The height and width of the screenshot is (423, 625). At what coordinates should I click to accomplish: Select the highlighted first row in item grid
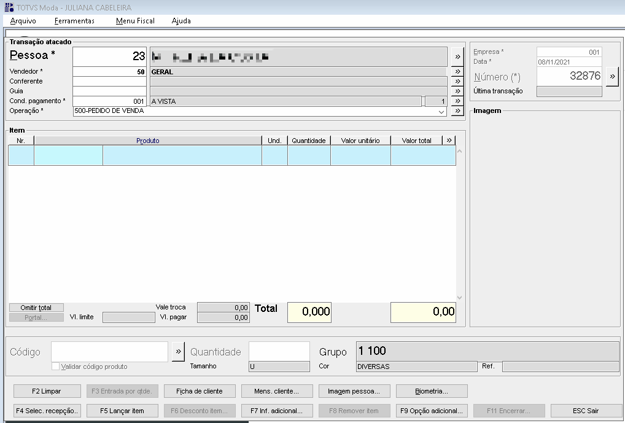click(x=232, y=155)
